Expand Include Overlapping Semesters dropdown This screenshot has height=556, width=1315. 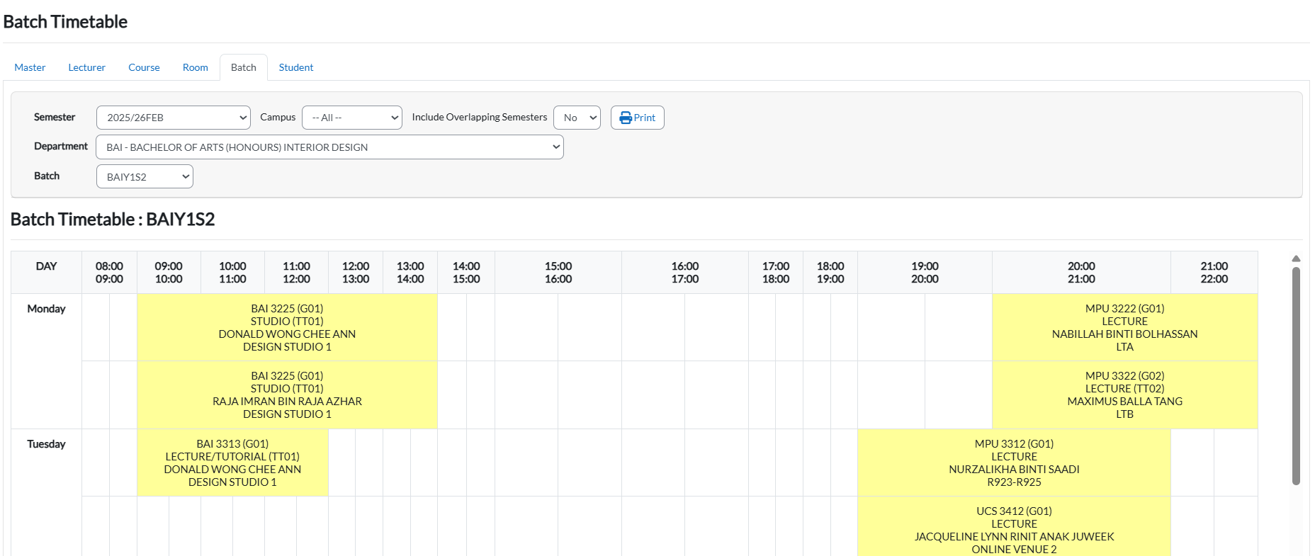coord(577,118)
